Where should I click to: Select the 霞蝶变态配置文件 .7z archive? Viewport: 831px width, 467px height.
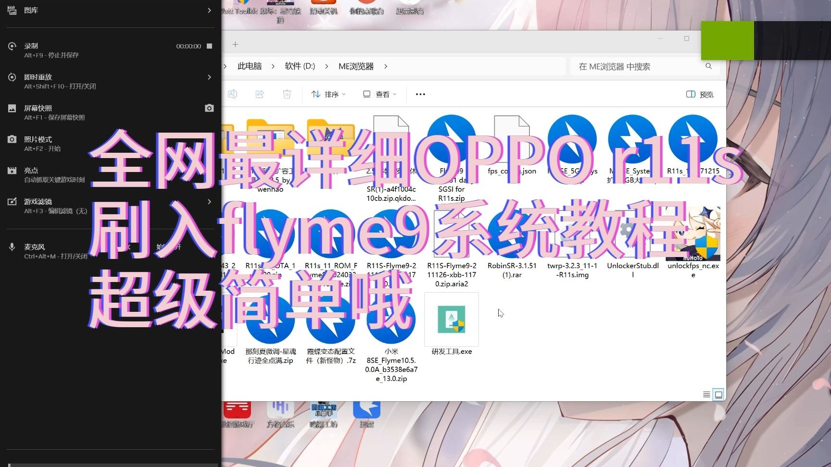click(x=331, y=330)
